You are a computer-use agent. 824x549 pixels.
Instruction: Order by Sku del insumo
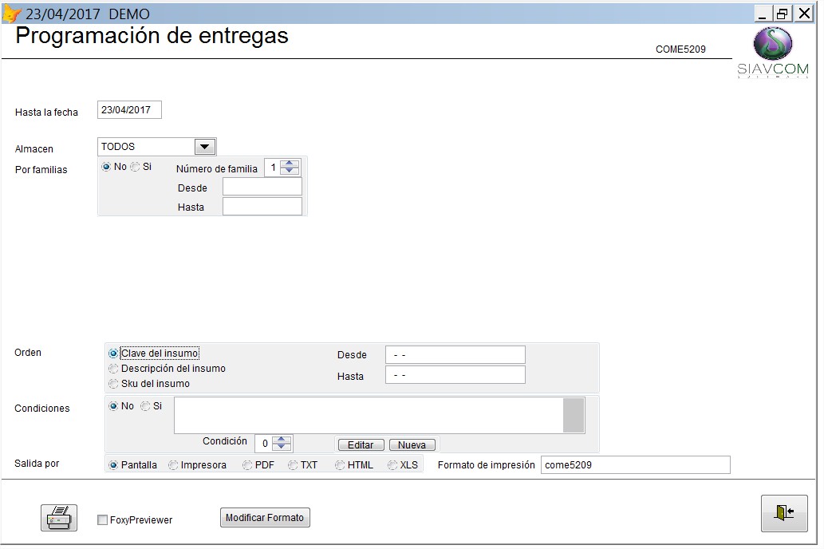click(112, 381)
